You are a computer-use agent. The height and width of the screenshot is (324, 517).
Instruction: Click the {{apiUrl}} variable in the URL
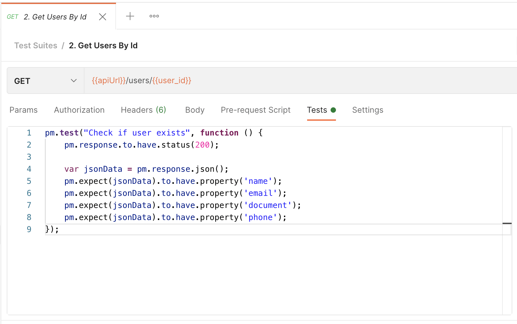tap(109, 80)
